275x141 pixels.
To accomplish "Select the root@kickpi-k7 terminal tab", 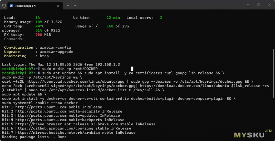I will (x=33, y=5).
